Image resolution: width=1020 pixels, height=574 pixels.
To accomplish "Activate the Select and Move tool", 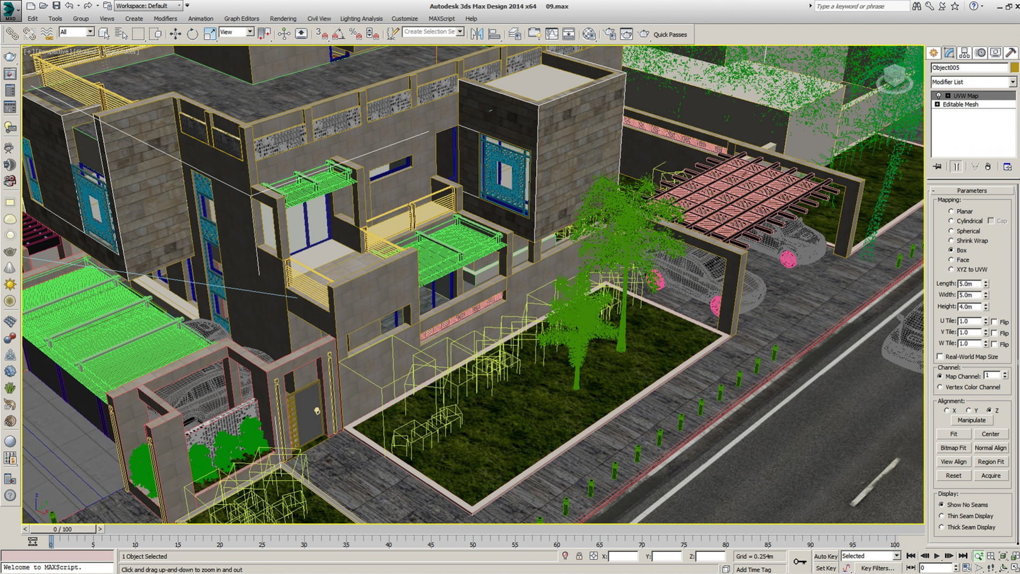I will pos(175,34).
